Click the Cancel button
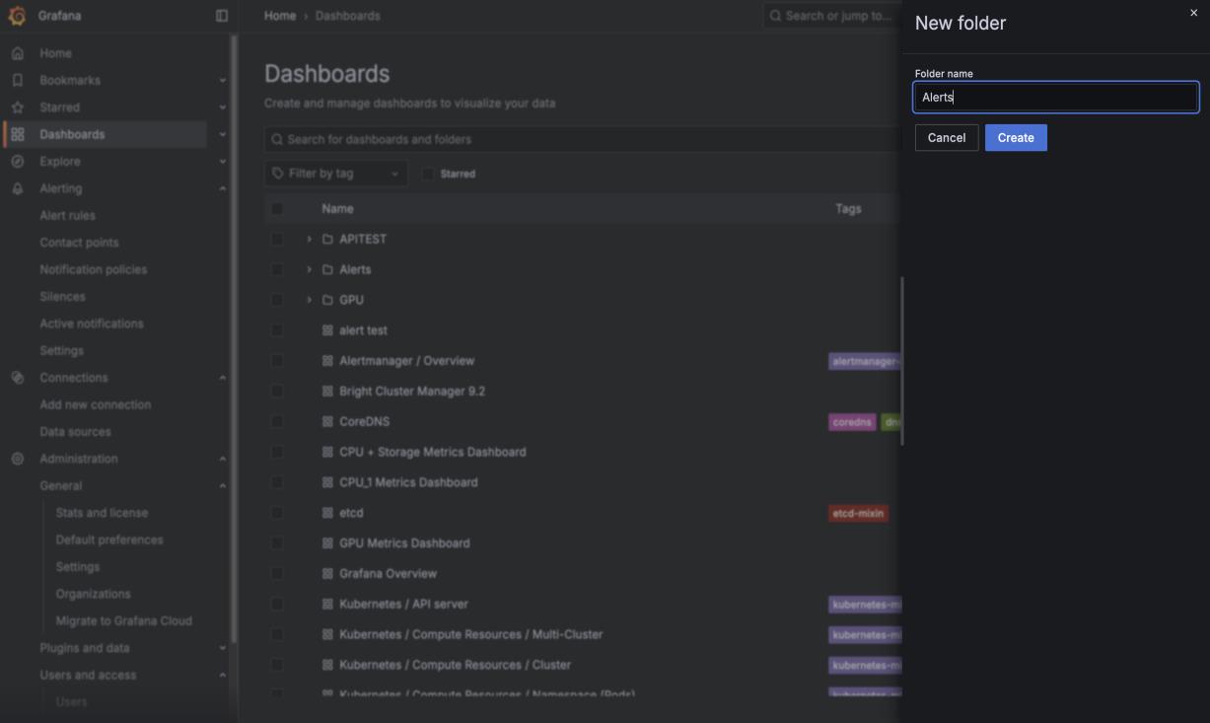 pos(947,138)
